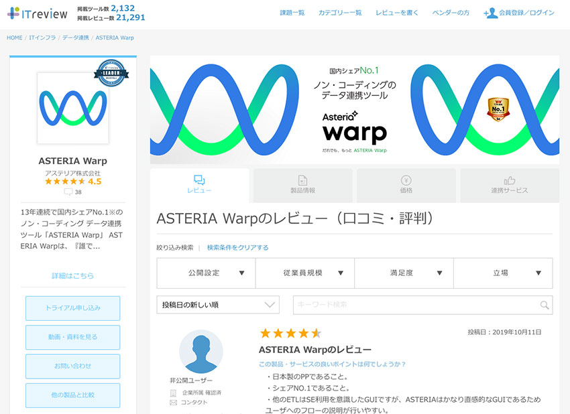The height and width of the screenshot is (414, 570).
Task: Open the ITインフラ breadcrumb
Action: click(42, 38)
